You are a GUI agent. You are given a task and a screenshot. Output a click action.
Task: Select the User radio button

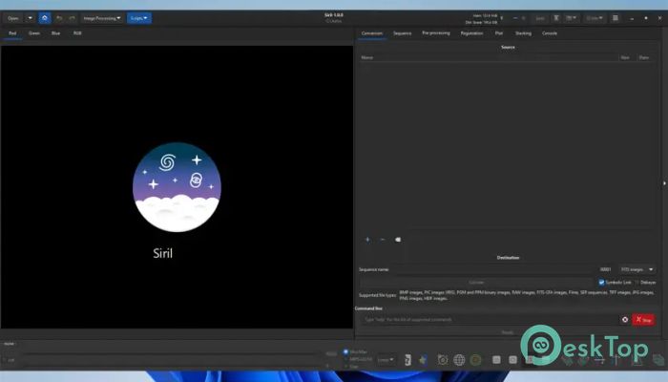click(345, 366)
